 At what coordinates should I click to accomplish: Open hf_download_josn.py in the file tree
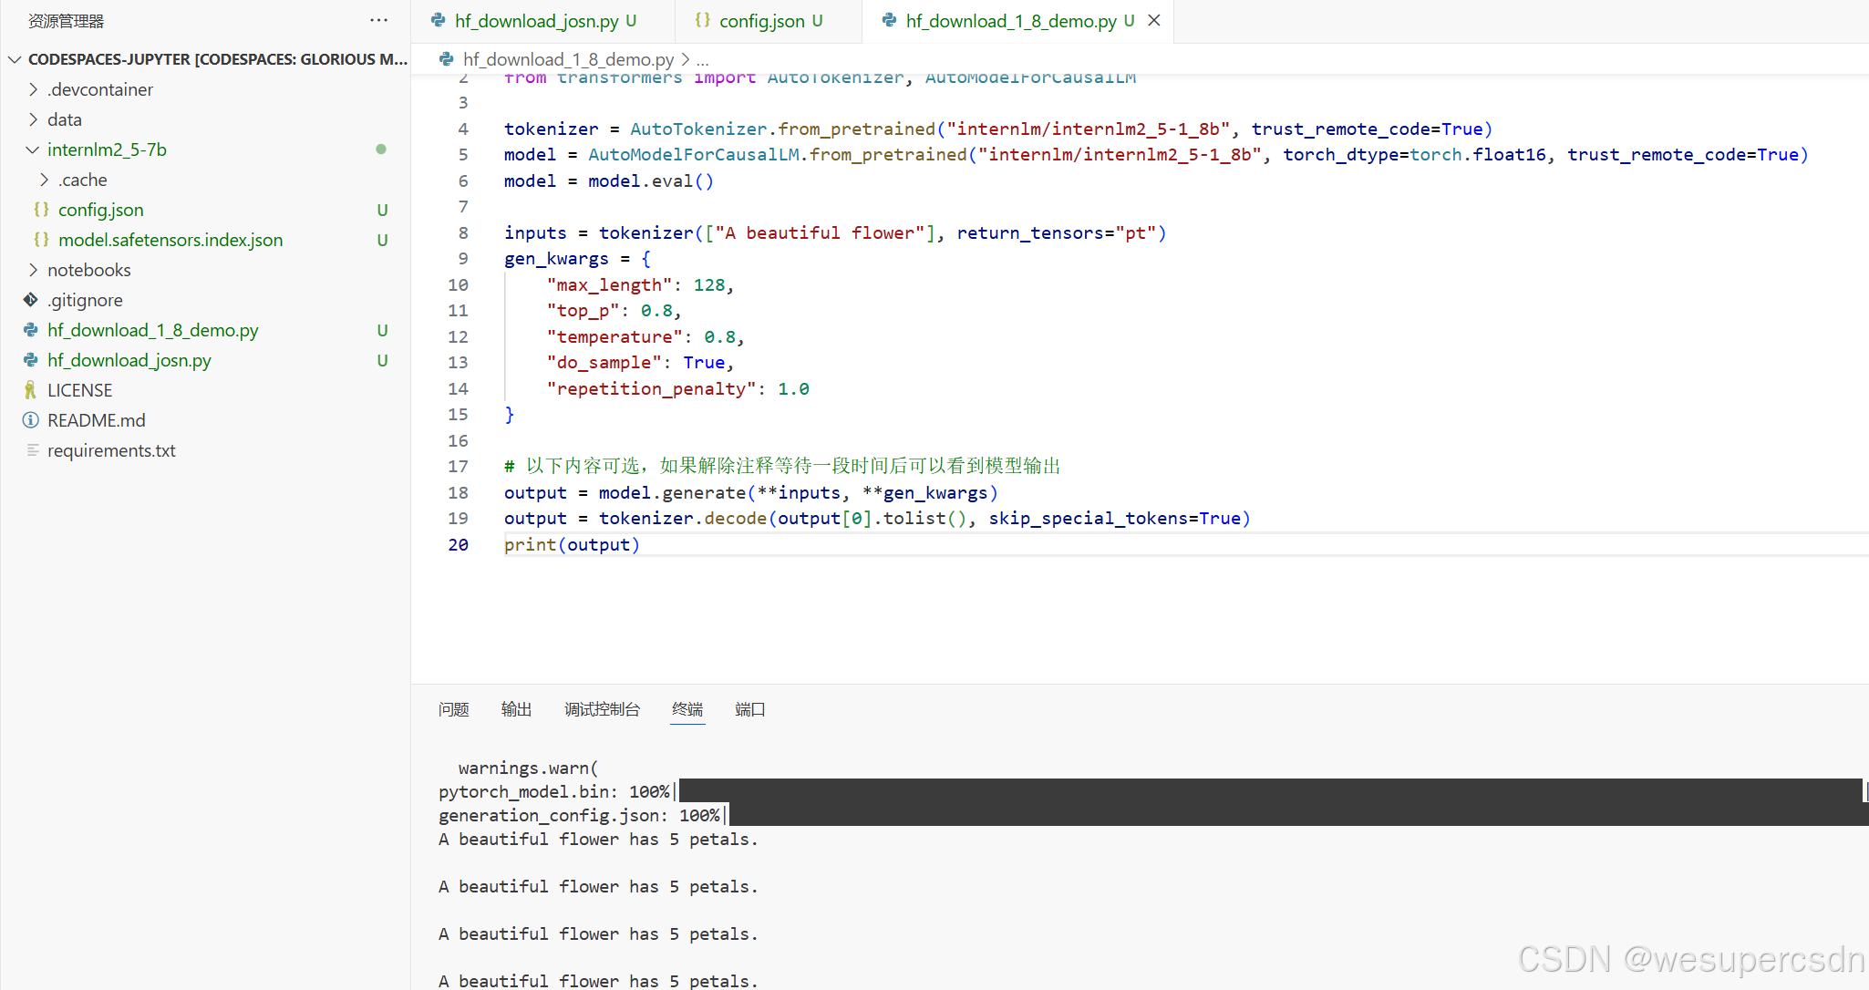[x=129, y=360]
